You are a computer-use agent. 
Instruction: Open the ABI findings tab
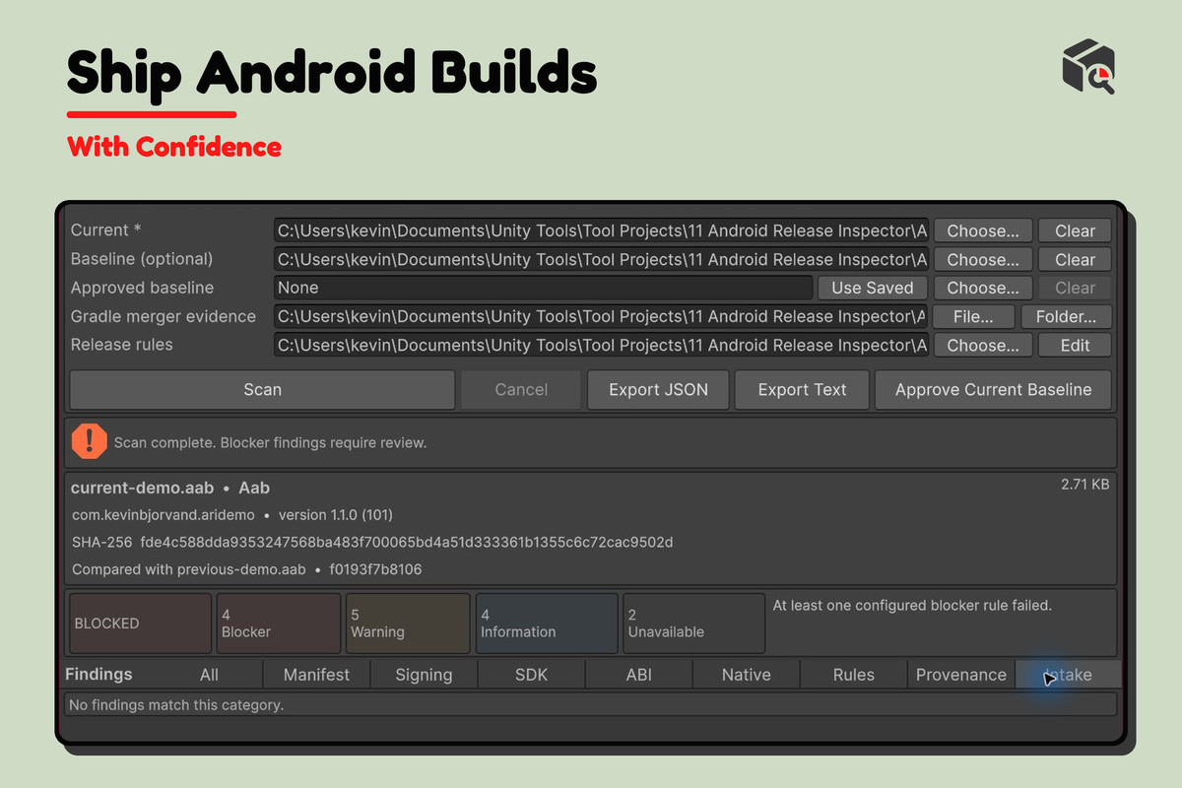tap(638, 675)
